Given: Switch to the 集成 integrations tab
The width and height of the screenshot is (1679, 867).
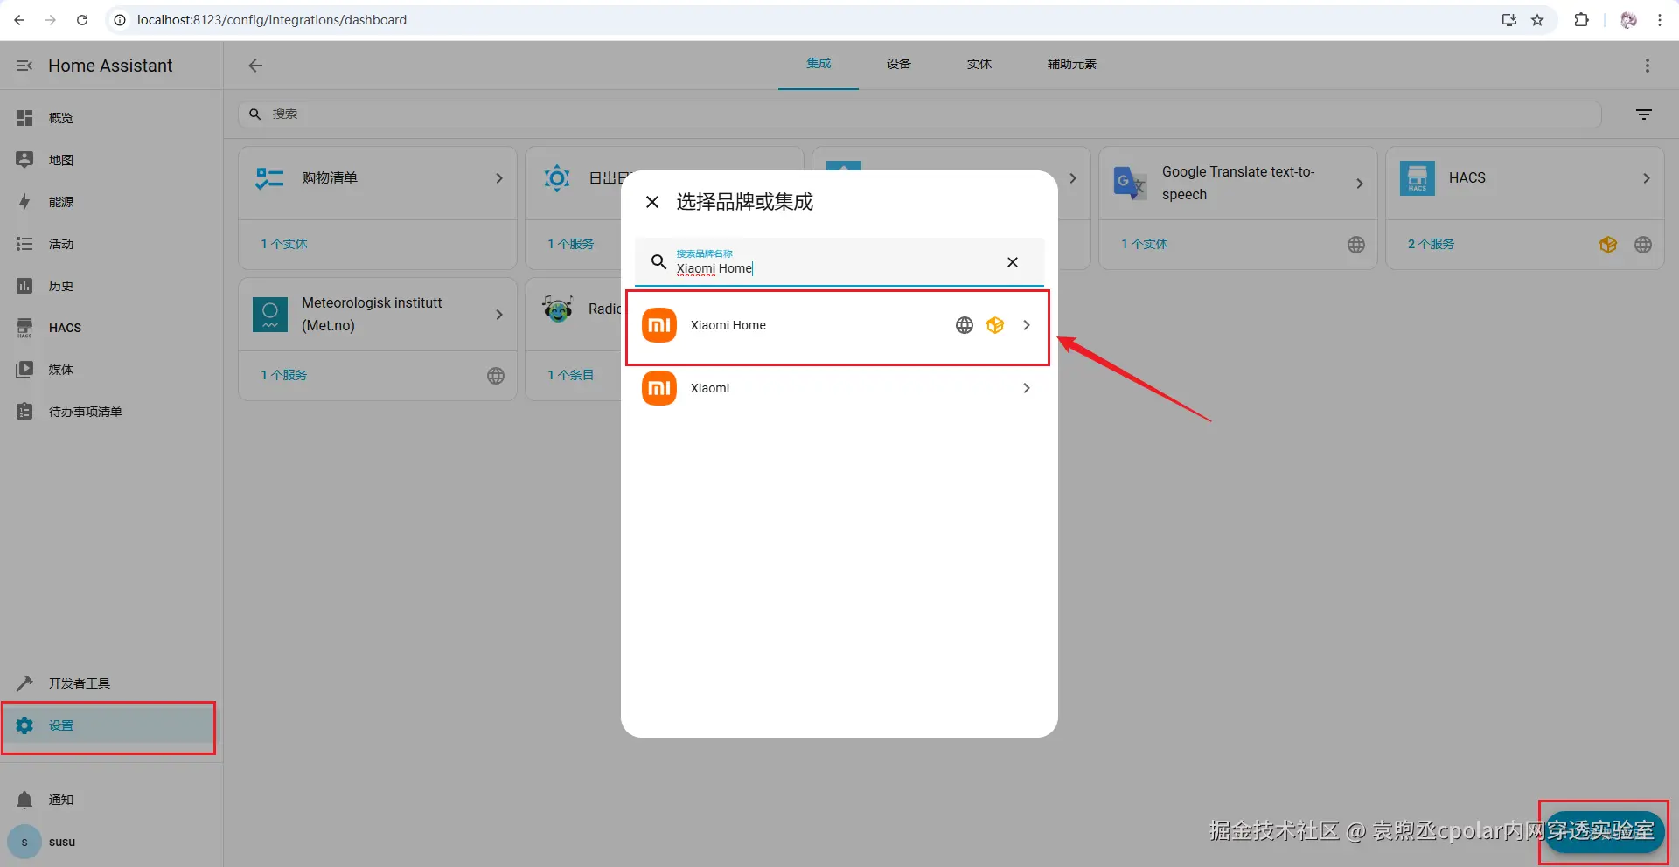Looking at the screenshot, I should [x=819, y=64].
